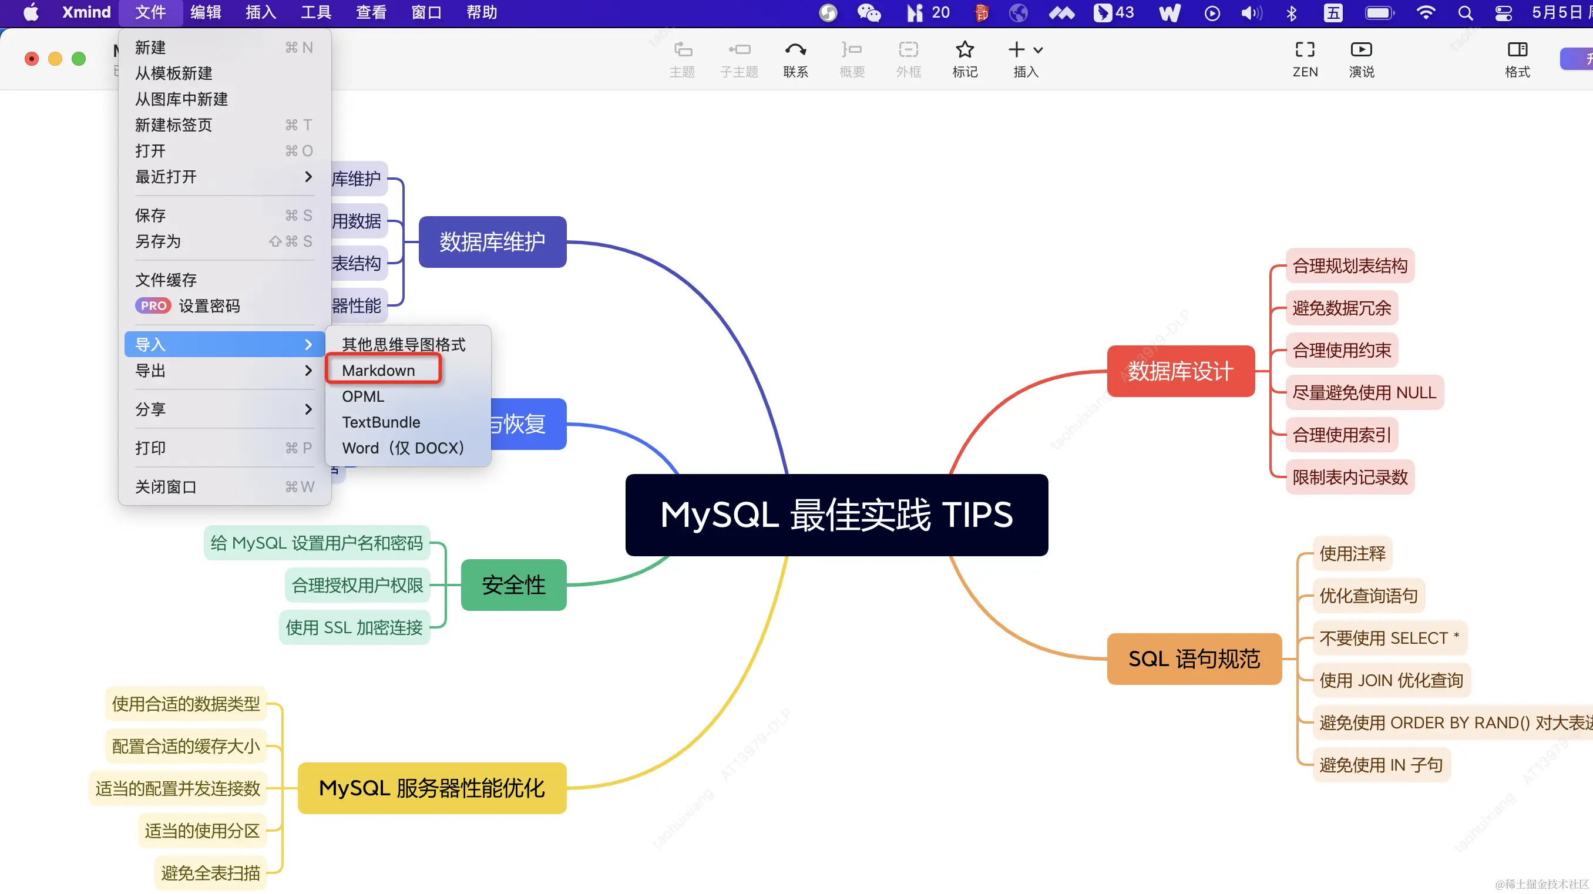The image size is (1593, 894).
Task: Select the 数据库设计 red topic
Action: pos(1181,371)
